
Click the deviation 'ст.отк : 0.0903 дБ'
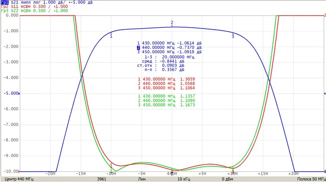point(161,65)
